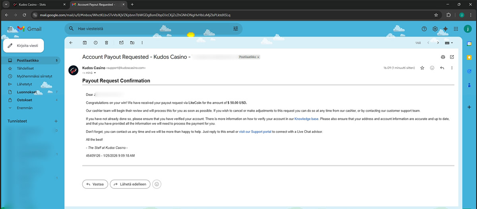Mark the message as unread

(x=121, y=42)
